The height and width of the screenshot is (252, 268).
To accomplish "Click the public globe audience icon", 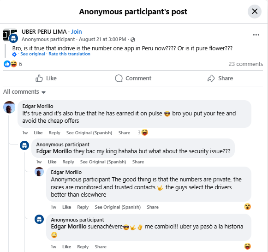I will (x=133, y=40).
